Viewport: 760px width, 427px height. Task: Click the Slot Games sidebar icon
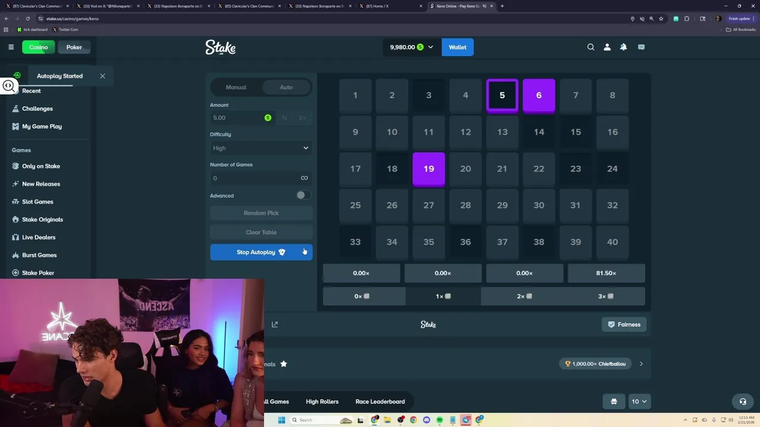(15, 202)
